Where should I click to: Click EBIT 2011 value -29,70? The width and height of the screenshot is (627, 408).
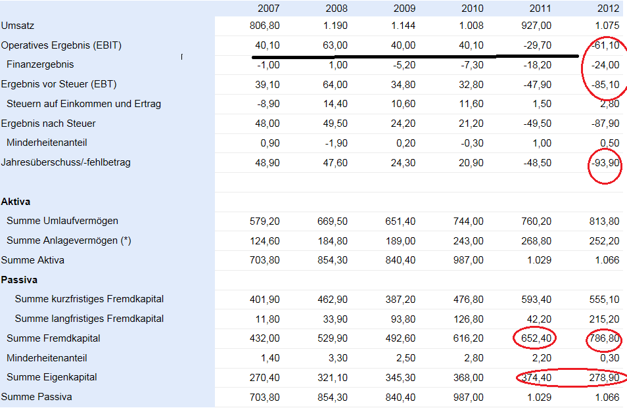click(538, 45)
